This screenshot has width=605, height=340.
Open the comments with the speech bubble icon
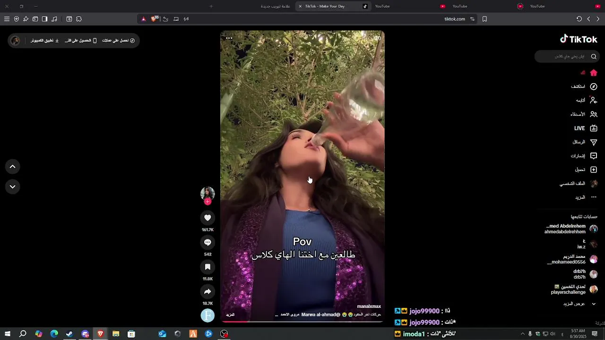coord(207,242)
